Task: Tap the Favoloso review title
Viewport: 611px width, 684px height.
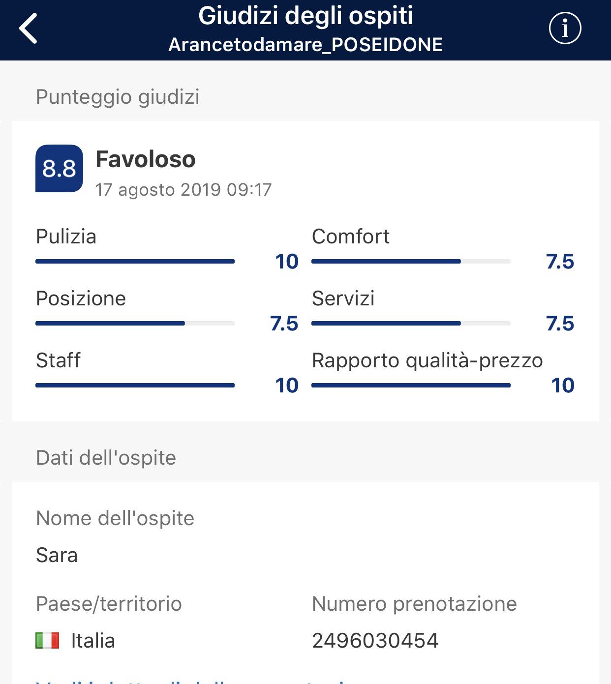Action: 146,159
